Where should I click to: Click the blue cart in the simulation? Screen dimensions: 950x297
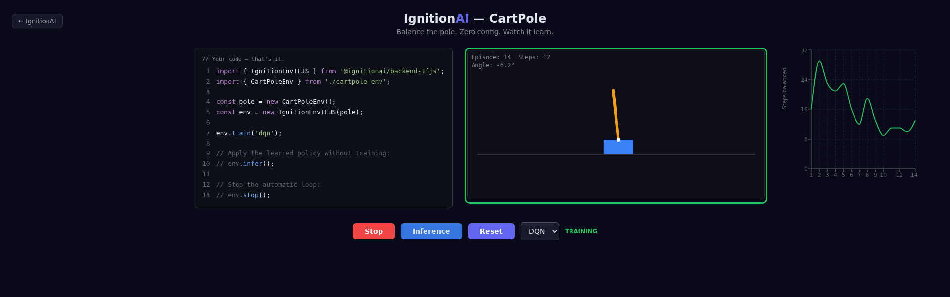pos(618,147)
